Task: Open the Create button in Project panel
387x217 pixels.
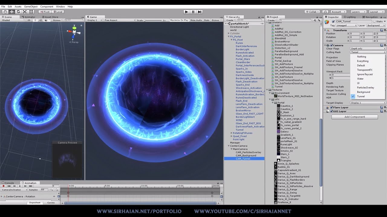Action: [x=272, y=20]
